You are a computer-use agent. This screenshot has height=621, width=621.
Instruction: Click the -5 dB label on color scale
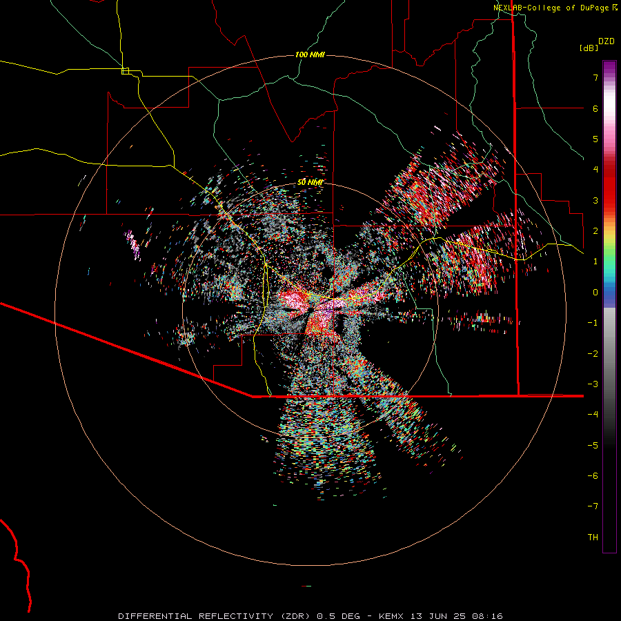click(x=593, y=446)
